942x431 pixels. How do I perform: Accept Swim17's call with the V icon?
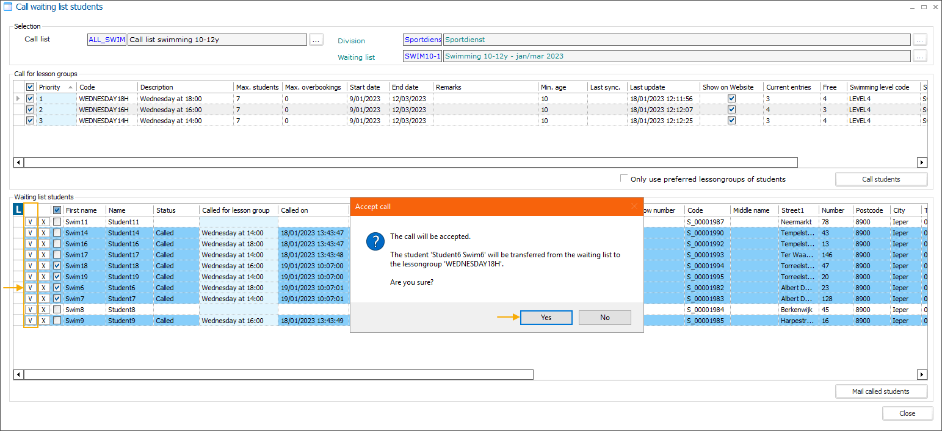pos(31,255)
